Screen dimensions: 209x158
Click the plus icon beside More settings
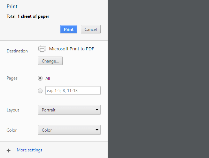click(x=8, y=150)
